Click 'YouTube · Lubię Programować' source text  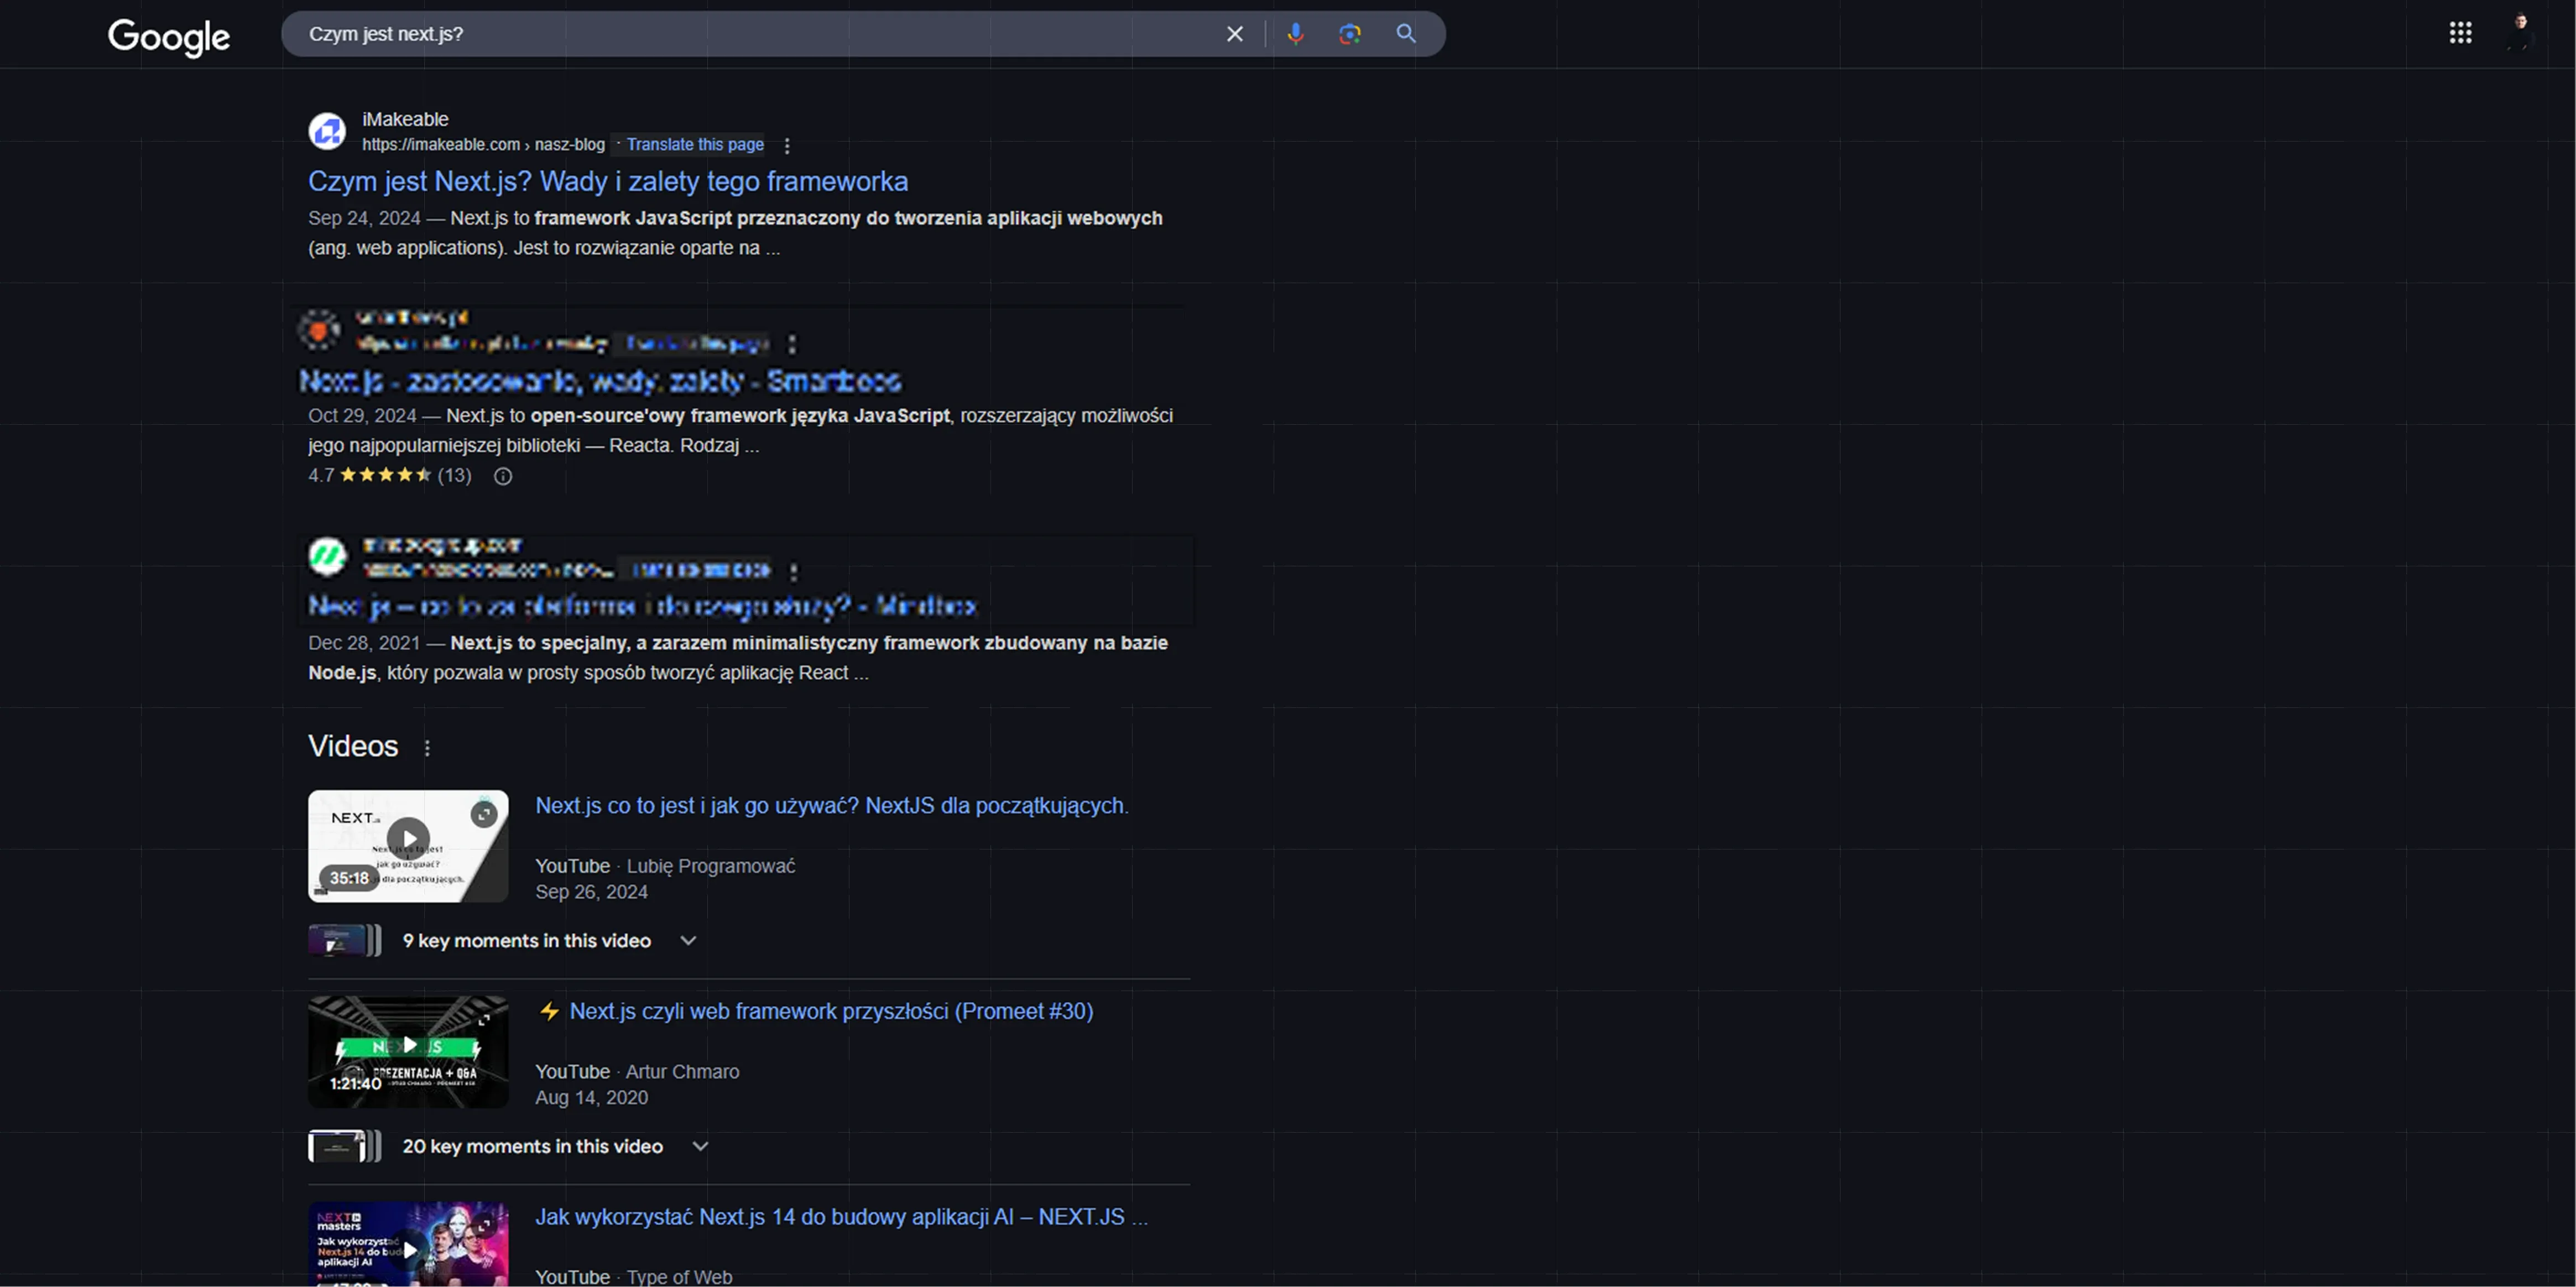pyautogui.click(x=665, y=866)
